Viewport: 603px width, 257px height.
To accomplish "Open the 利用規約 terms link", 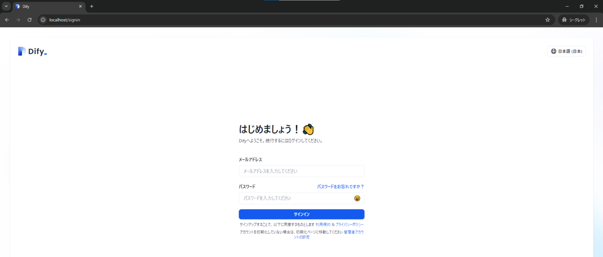I will coord(323,224).
